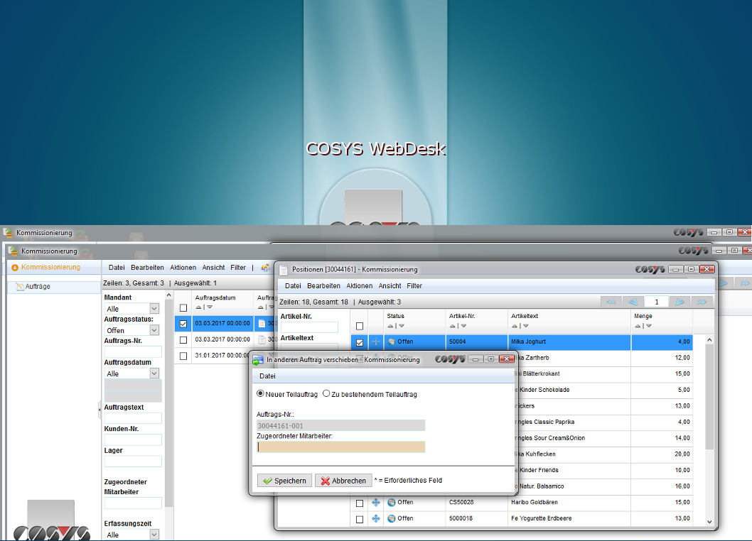Click the page number field in Positionen
This screenshot has height=541, width=752.
[x=657, y=302]
